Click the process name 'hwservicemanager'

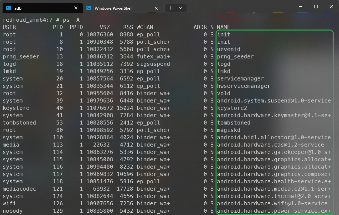pos(244,86)
